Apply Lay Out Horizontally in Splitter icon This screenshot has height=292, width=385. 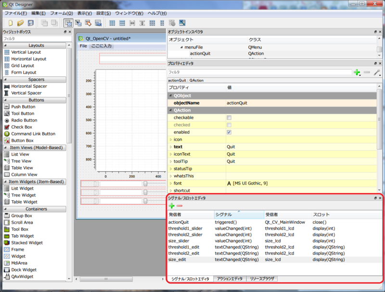[x=132, y=23]
